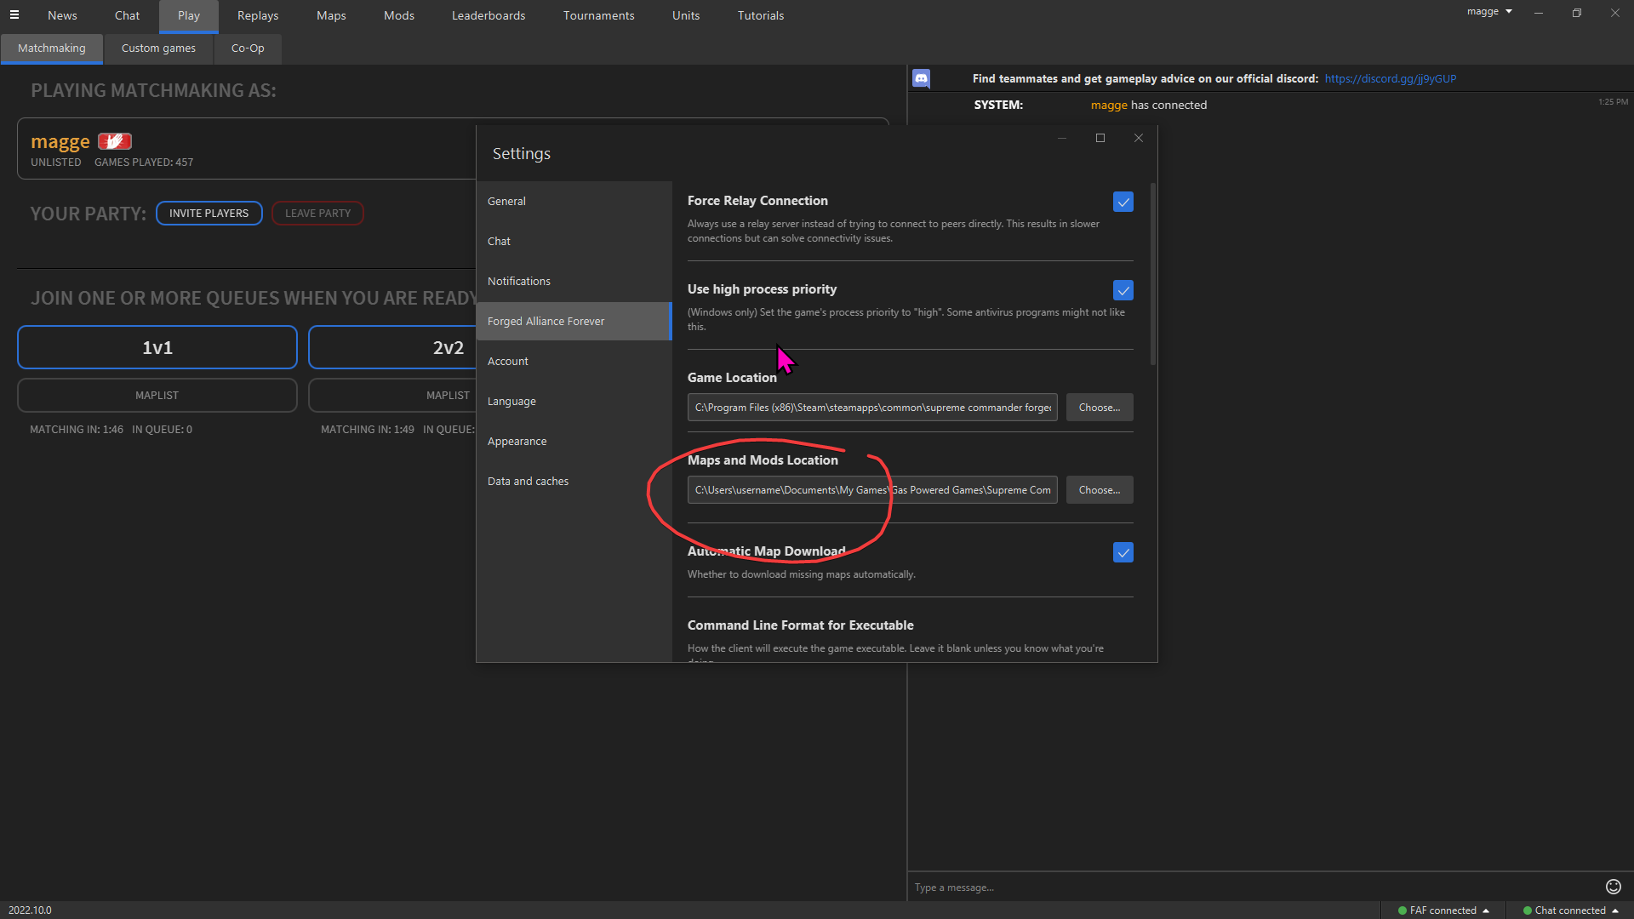Switch to Custom games sub-tab
Image resolution: width=1634 pixels, height=919 pixels.
click(x=158, y=49)
